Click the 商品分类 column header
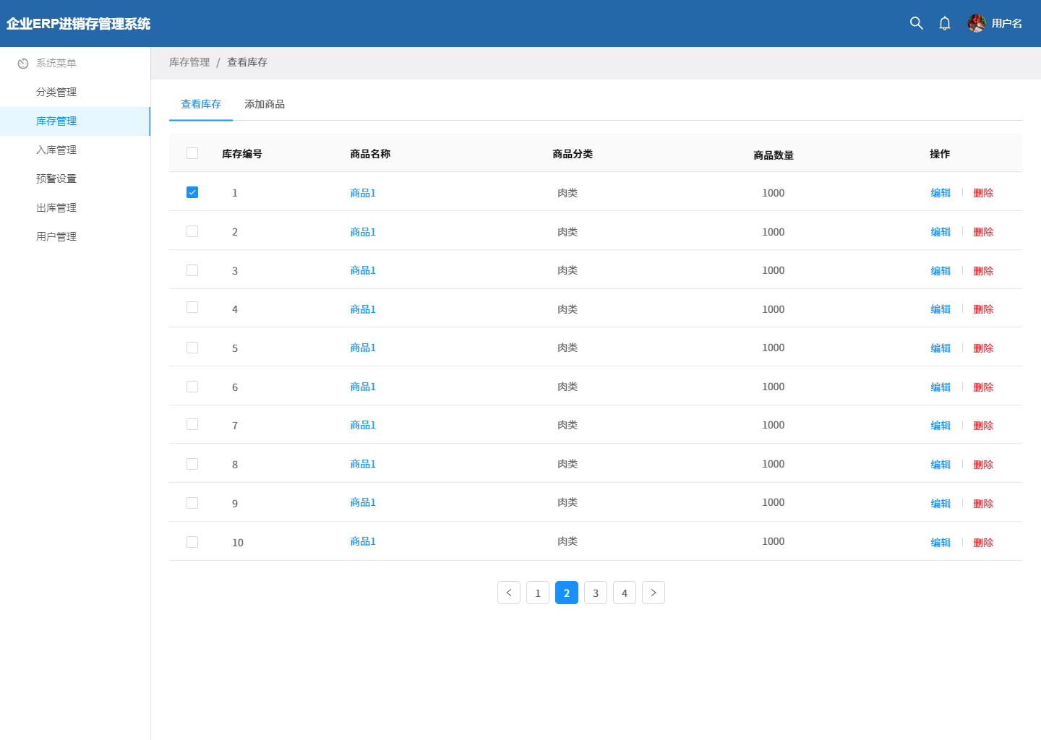1041x740 pixels. point(573,154)
